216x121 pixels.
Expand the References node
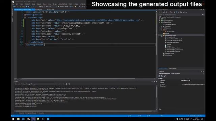162,28
